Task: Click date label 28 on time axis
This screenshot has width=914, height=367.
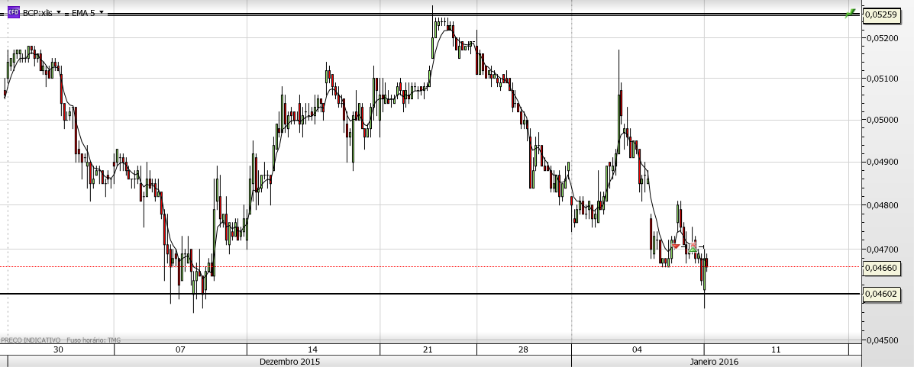Action: pos(524,349)
